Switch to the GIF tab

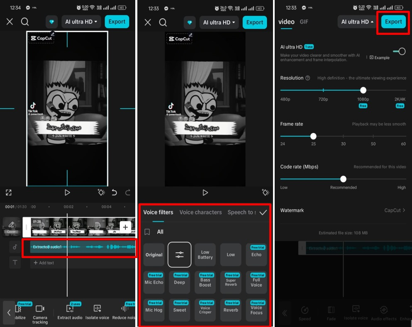coord(304,22)
